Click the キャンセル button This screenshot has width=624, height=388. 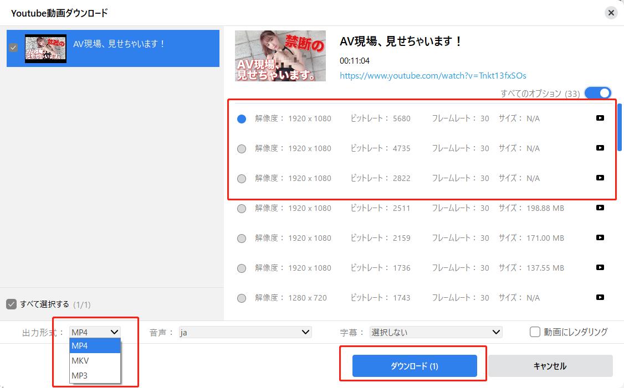[x=550, y=366]
